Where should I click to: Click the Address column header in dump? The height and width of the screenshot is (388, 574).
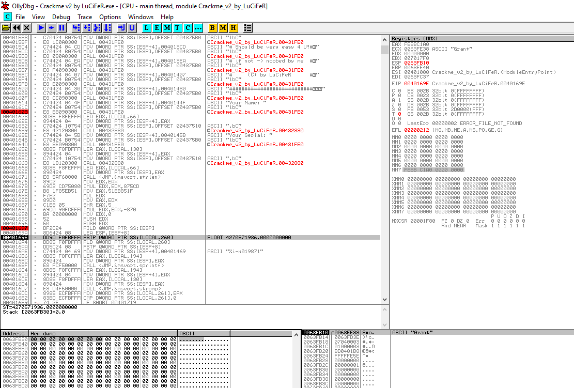click(14, 333)
